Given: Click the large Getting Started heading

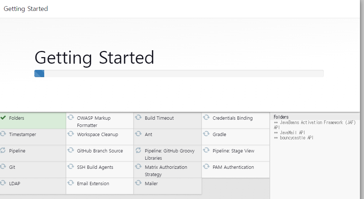Looking at the screenshot, I should click(94, 57).
